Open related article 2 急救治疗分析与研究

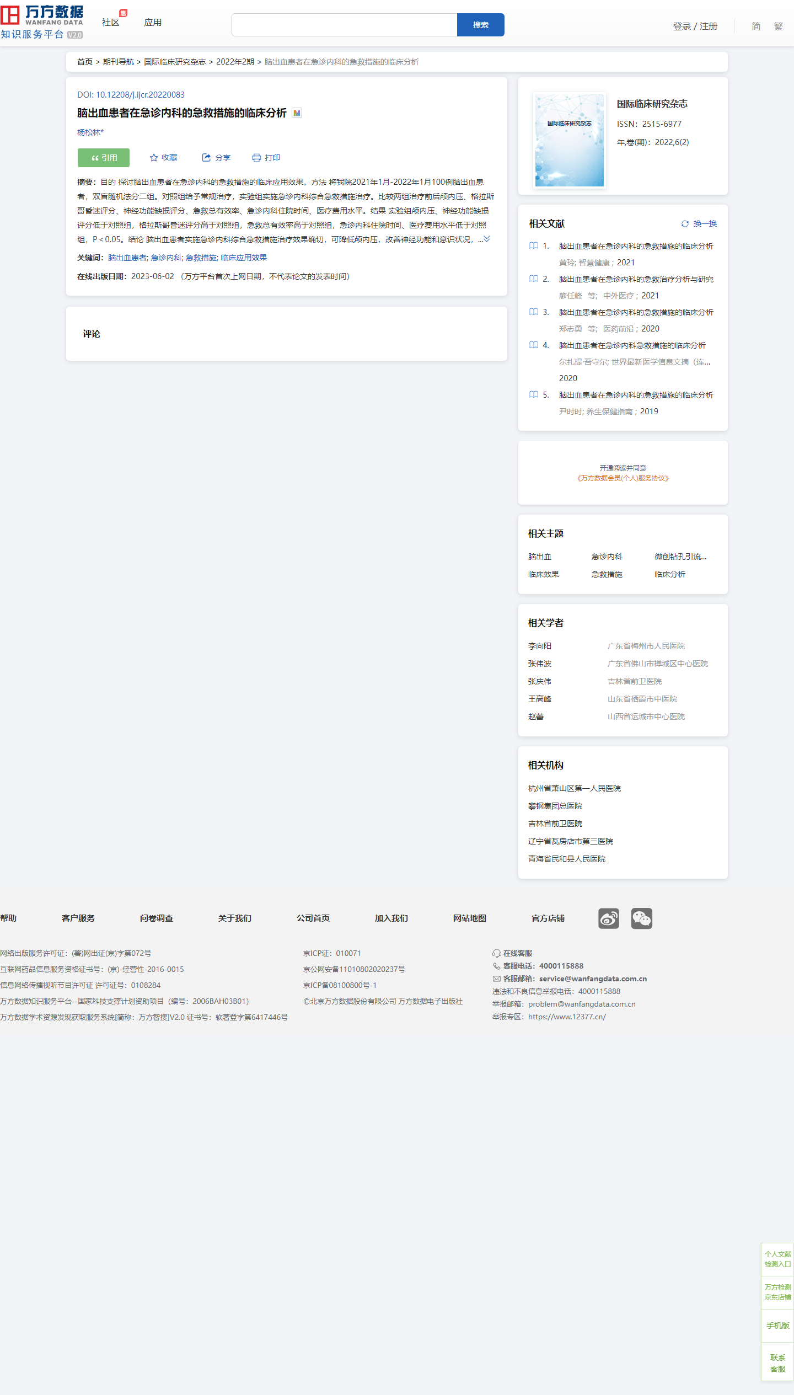click(x=636, y=279)
